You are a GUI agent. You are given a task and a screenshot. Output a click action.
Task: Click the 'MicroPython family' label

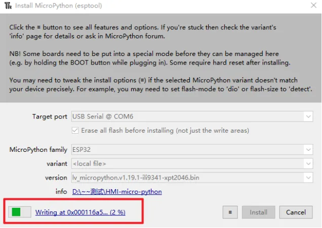tap(38, 150)
